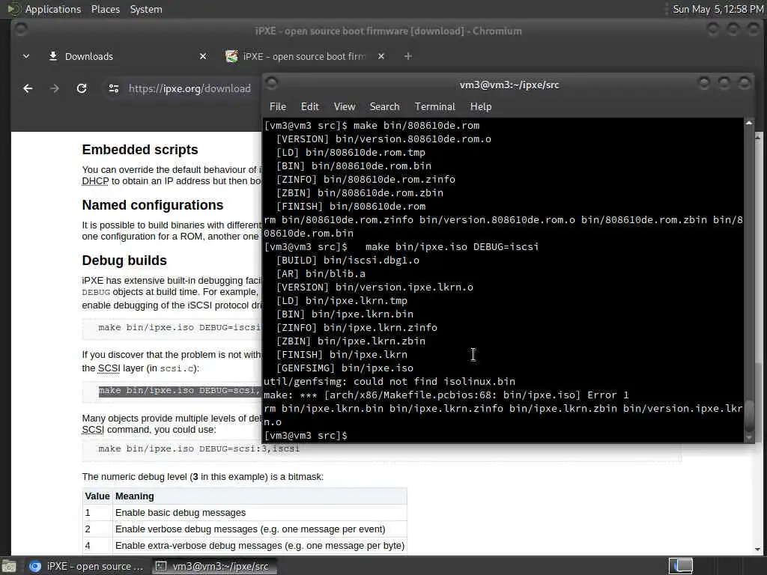The height and width of the screenshot is (575, 767).
Task: Click the terminal prompt at the last line
Action: pyautogui.click(x=306, y=435)
